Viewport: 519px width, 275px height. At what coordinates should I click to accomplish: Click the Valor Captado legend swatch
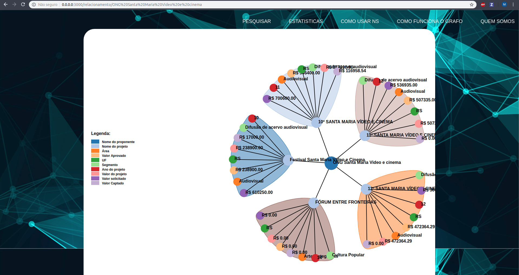click(x=95, y=183)
